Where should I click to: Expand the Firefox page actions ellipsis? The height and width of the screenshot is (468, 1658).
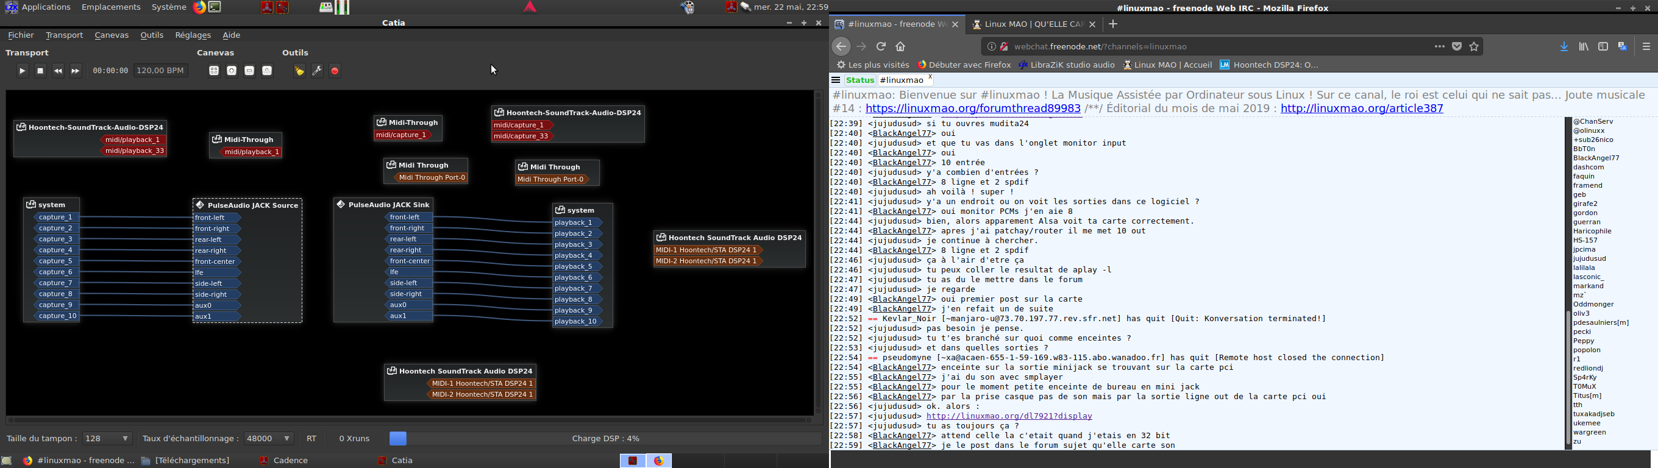pos(1440,47)
